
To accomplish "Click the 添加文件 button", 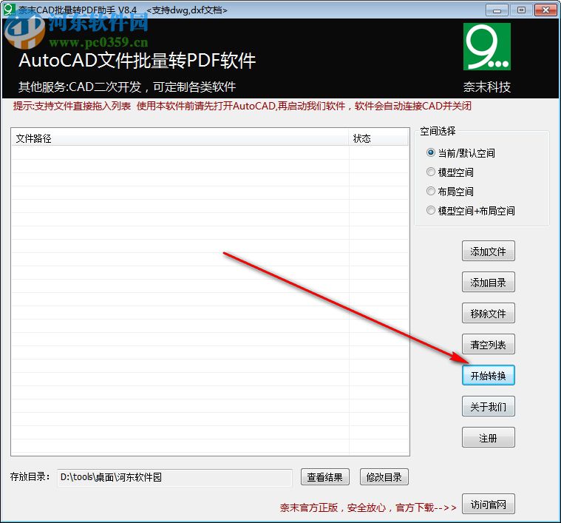I will [488, 251].
